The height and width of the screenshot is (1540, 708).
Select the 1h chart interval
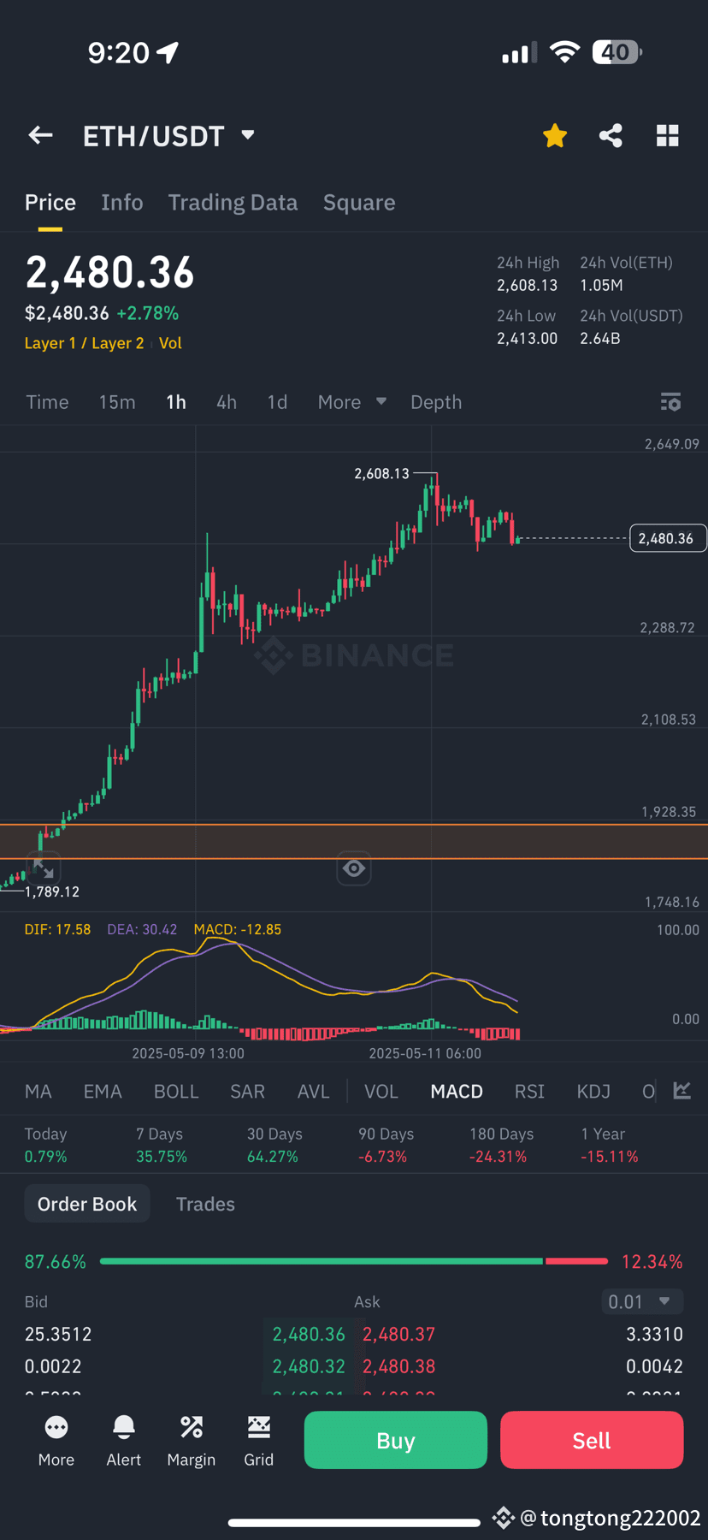pos(176,402)
